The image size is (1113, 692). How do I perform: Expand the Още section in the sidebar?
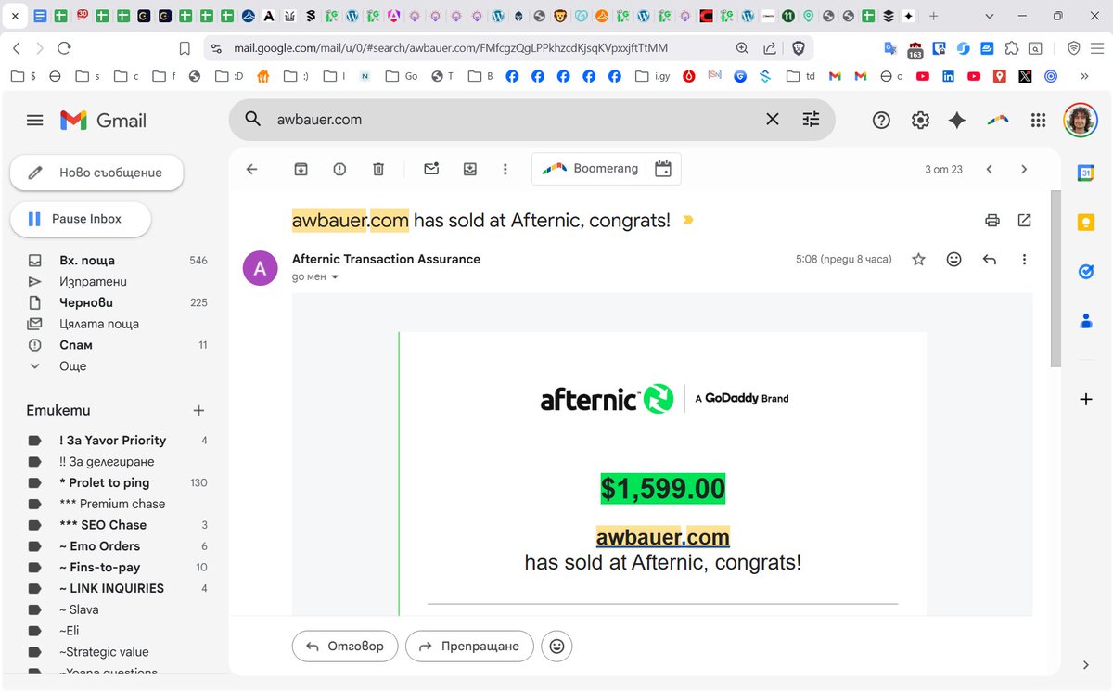click(71, 366)
